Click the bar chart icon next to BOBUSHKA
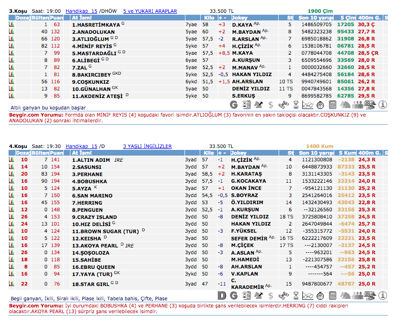The width and height of the screenshot is (398, 326). 12,182
